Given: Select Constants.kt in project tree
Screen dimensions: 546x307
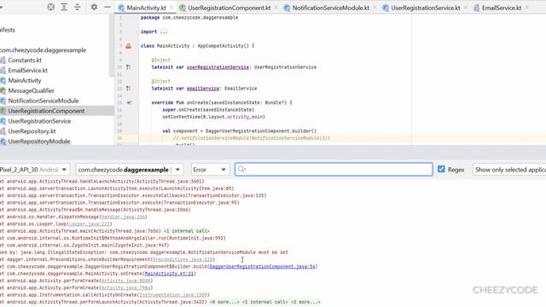Looking at the screenshot, I should [x=25, y=61].
